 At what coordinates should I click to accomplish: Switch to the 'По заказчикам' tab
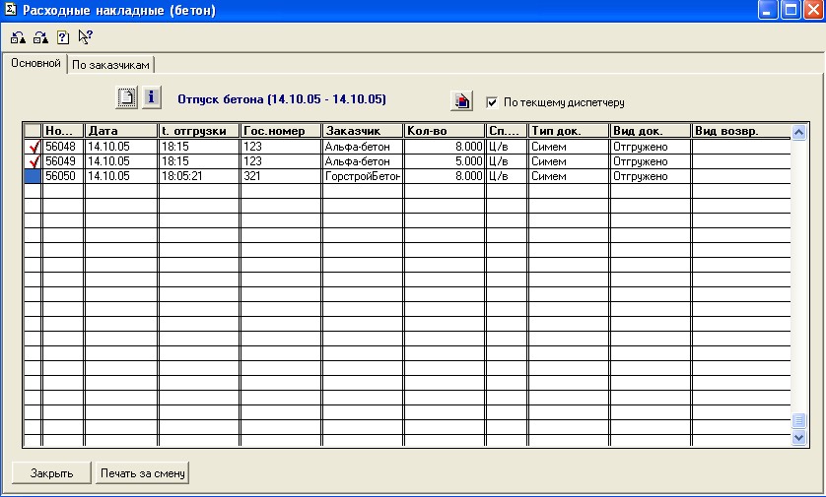click(110, 65)
